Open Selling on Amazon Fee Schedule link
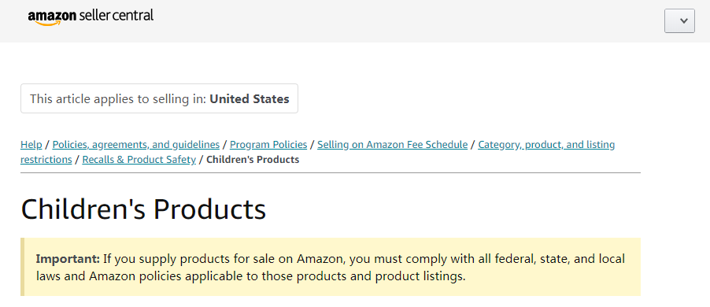This screenshot has height=307, width=710. tap(393, 144)
